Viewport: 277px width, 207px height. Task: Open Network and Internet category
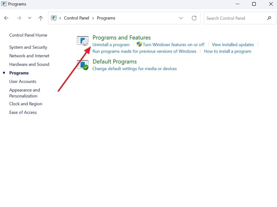[x=29, y=56]
